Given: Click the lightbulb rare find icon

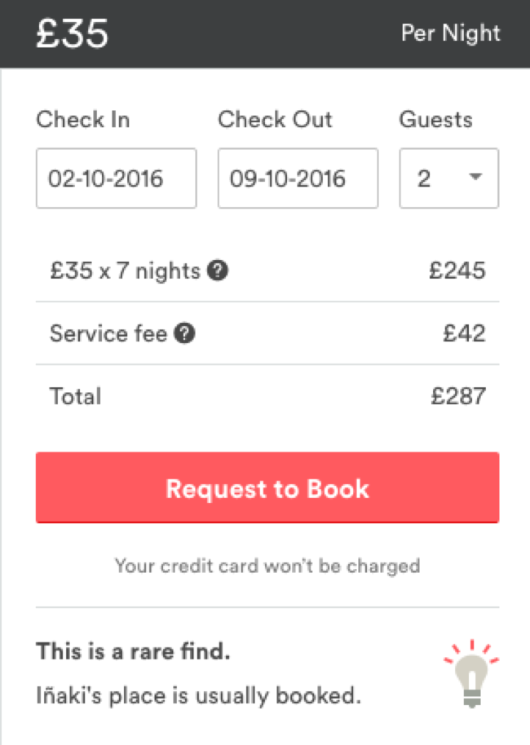Looking at the screenshot, I should coord(471,674).
